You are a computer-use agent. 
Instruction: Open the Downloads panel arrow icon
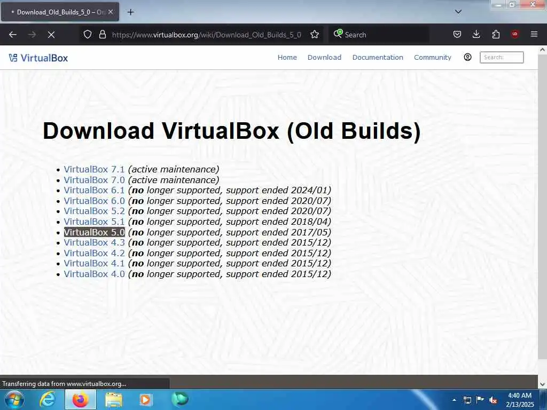[476, 34]
